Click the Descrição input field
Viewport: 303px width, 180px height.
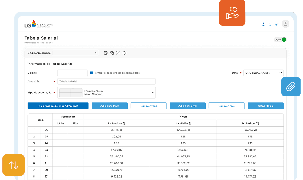(x=106, y=81)
